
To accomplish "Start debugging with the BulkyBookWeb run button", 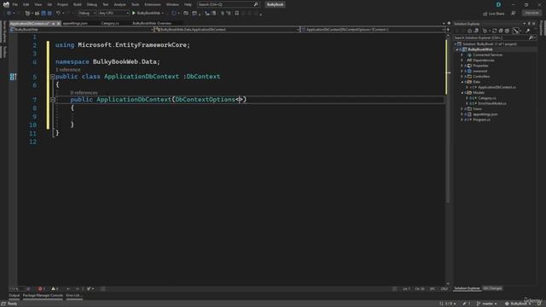I will pyautogui.click(x=148, y=13).
